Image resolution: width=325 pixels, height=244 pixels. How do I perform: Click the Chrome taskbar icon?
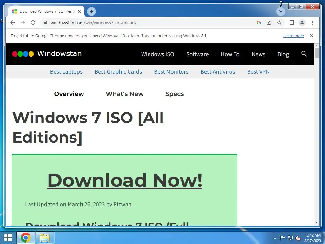point(26,238)
